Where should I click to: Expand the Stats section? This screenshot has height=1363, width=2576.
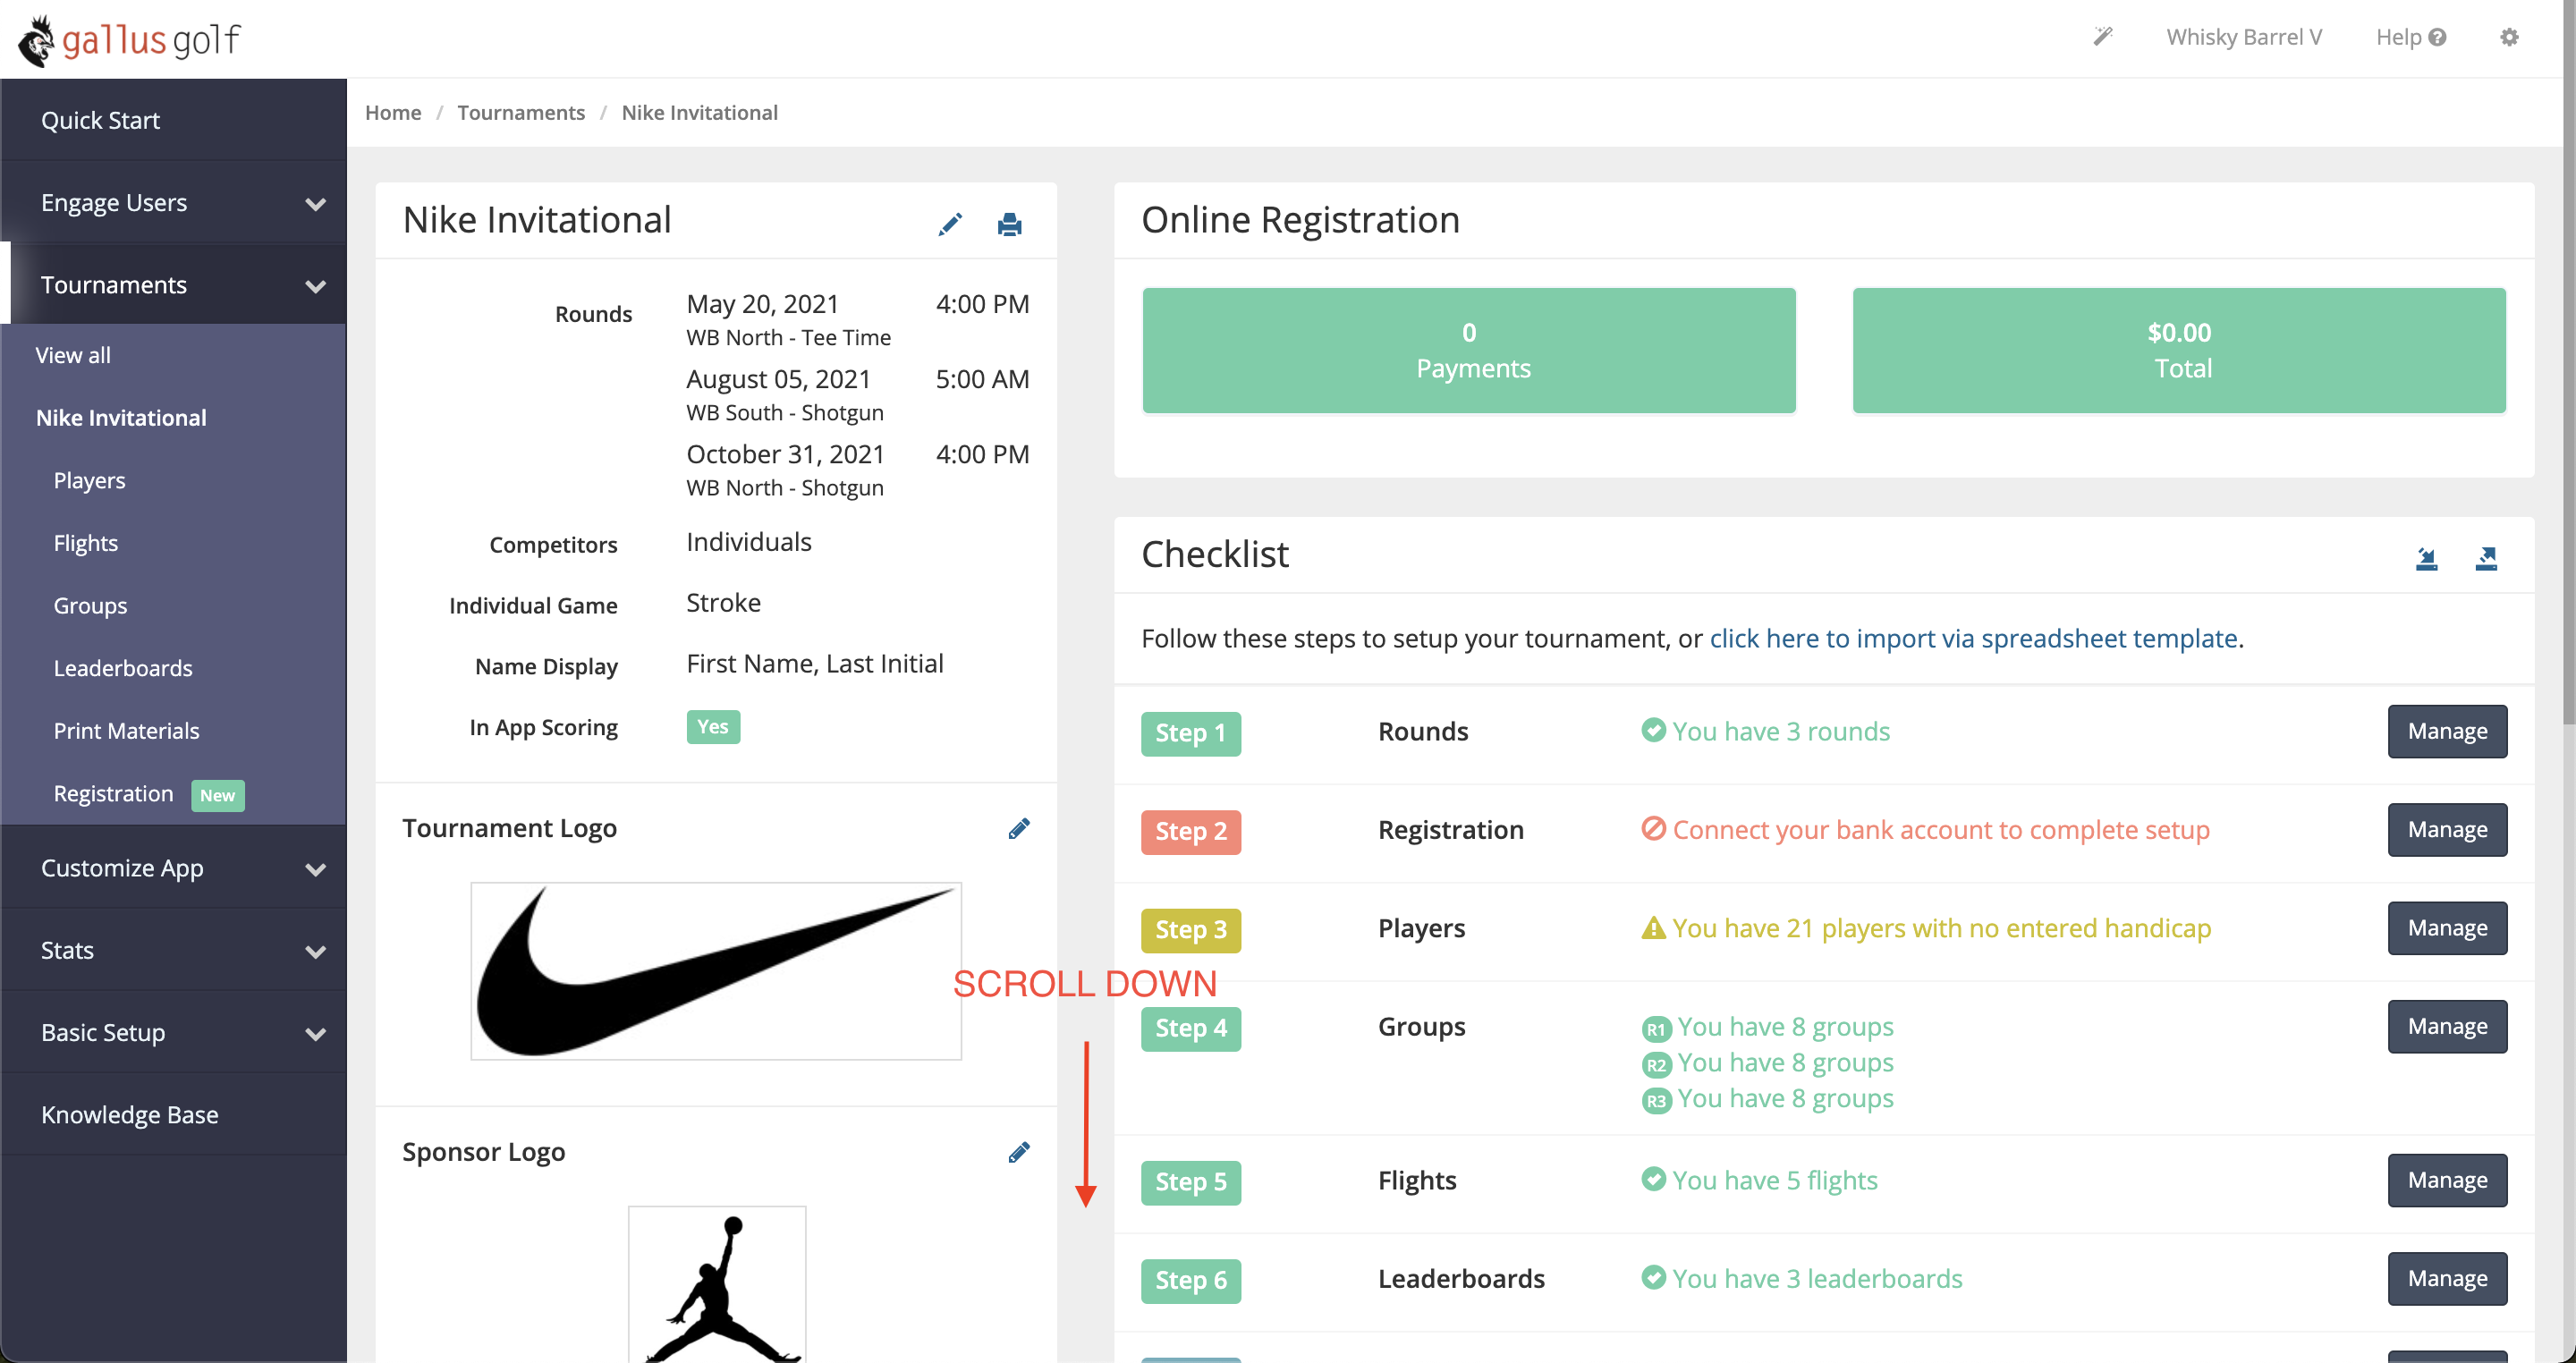pos(174,950)
